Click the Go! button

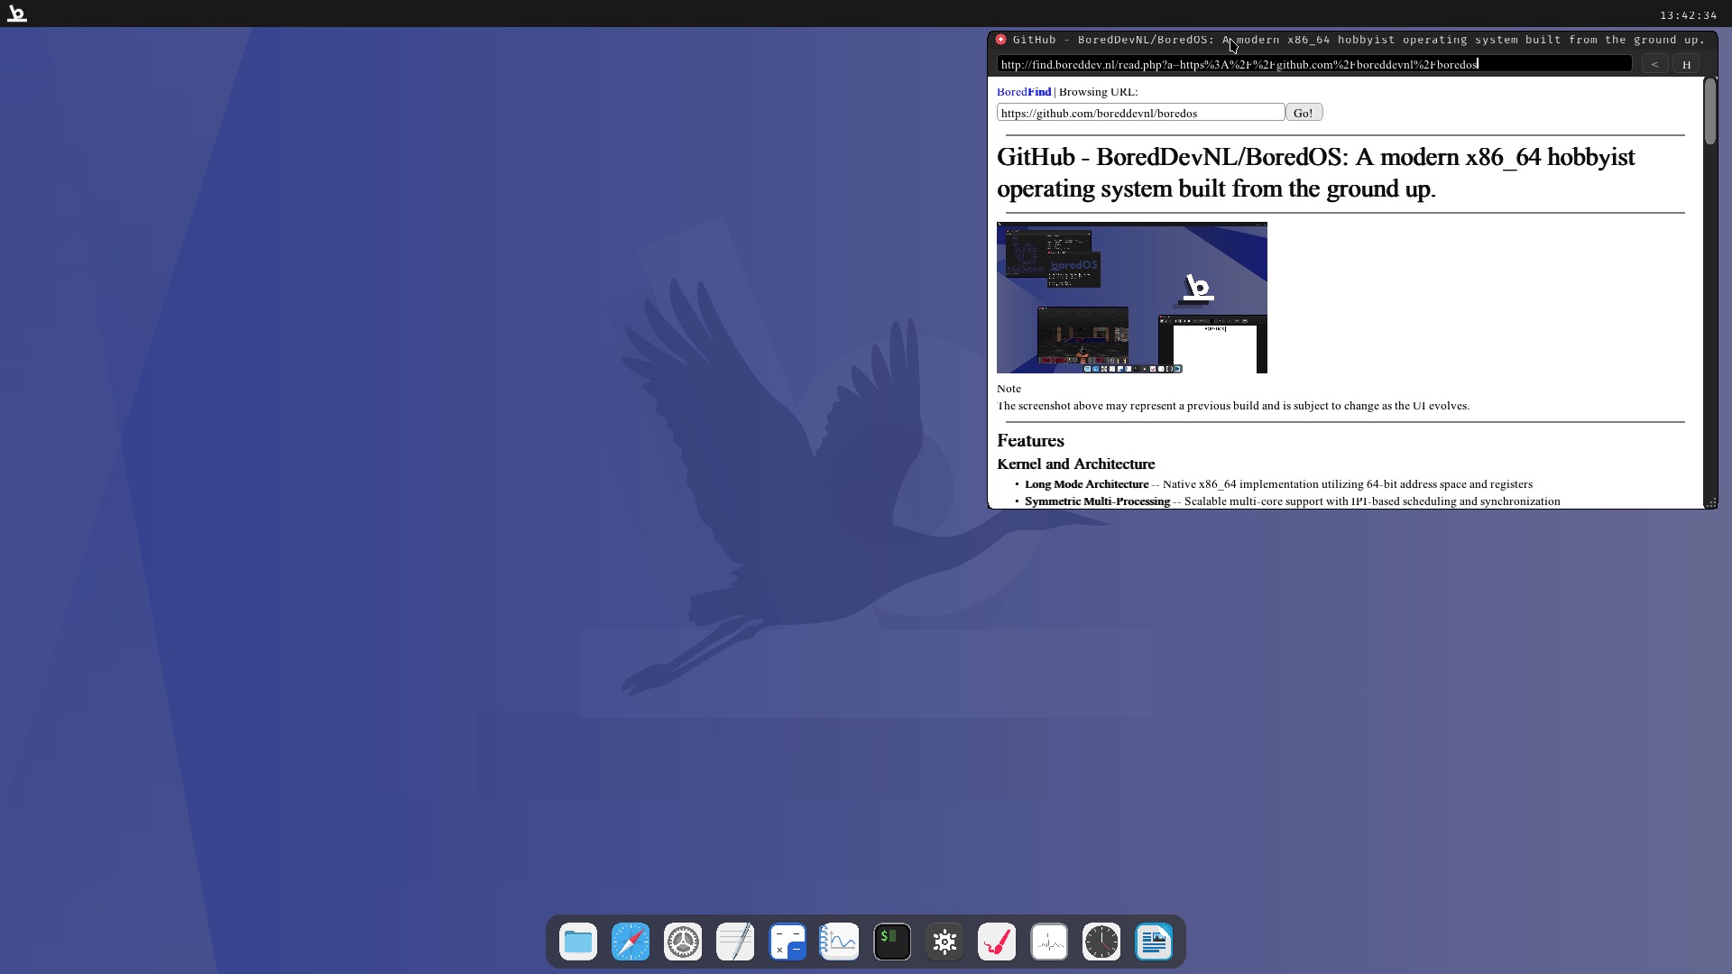(1304, 113)
